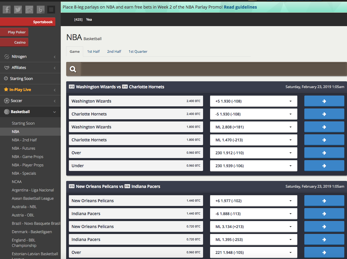Click the Basketball ball icon

[7, 112]
